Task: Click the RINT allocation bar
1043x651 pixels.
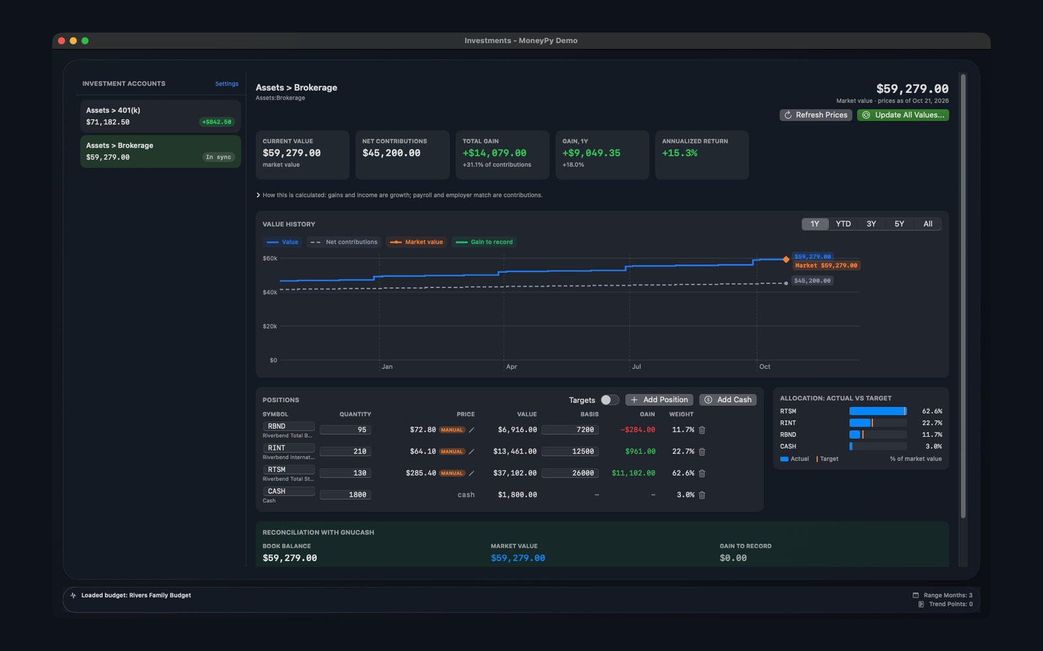Action: (877, 423)
